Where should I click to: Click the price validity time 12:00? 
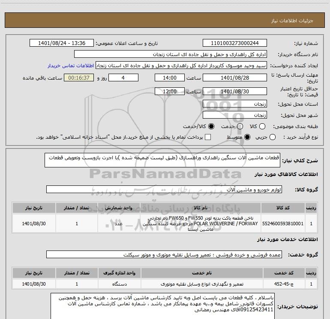(x=170, y=91)
